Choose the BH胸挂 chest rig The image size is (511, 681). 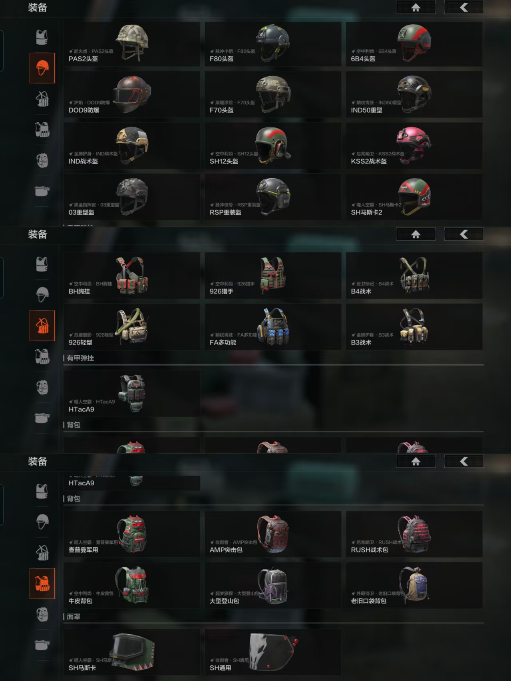coord(132,275)
